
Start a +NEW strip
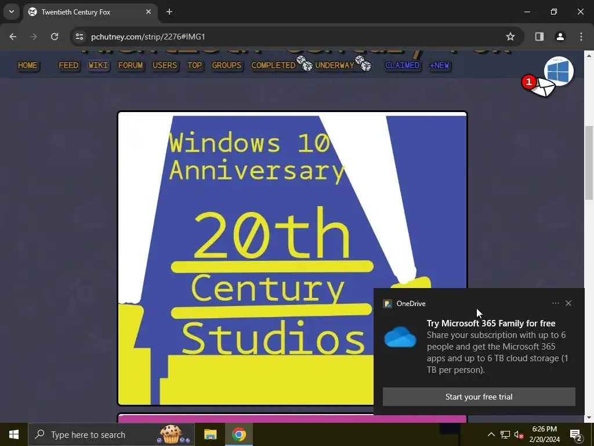[440, 65]
